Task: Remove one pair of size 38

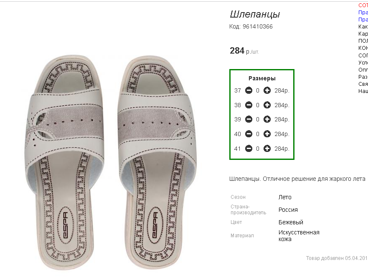Action: click(249, 105)
